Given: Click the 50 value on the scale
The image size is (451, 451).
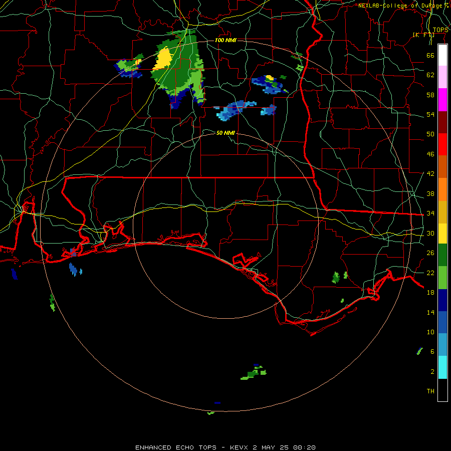Looking at the screenshot, I should (430, 134).
